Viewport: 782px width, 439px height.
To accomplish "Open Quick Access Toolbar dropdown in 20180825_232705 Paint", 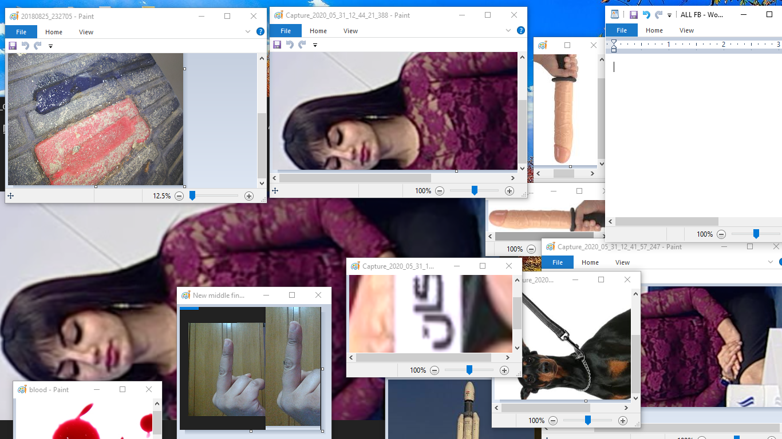I will (50, 46).
